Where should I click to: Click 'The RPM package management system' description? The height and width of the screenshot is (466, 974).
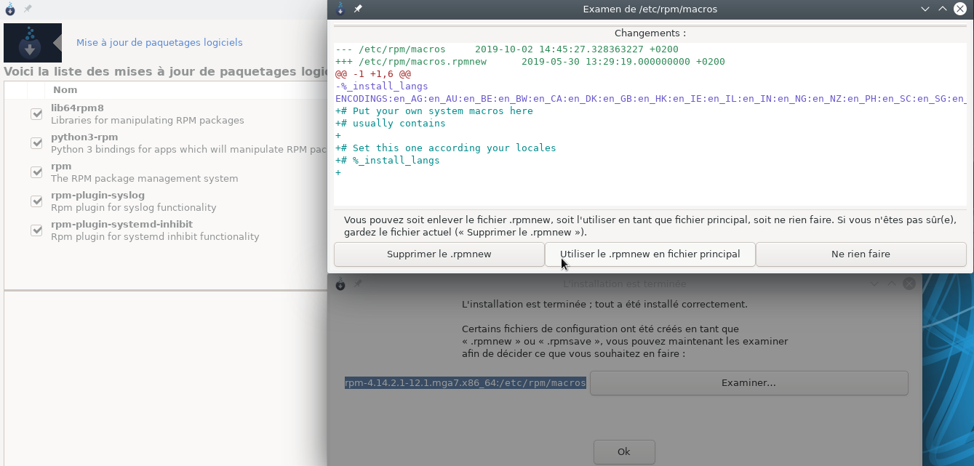pyautogui.click(x=144, y=178)
